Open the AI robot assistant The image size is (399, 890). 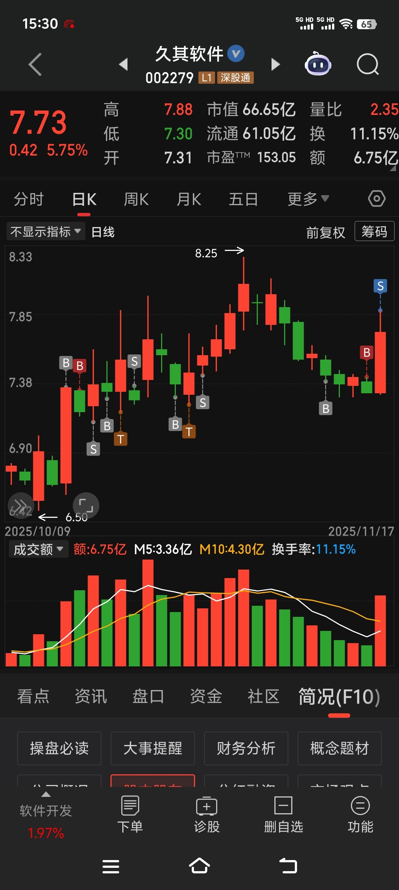tap(318, 64)
